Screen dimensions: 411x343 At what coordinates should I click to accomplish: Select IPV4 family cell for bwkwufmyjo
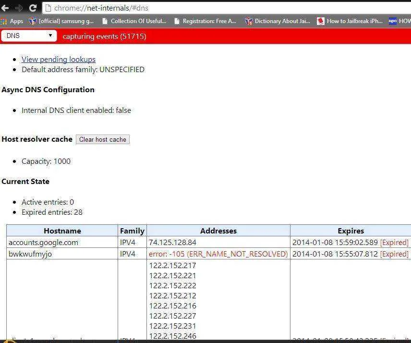pos(132,254)
